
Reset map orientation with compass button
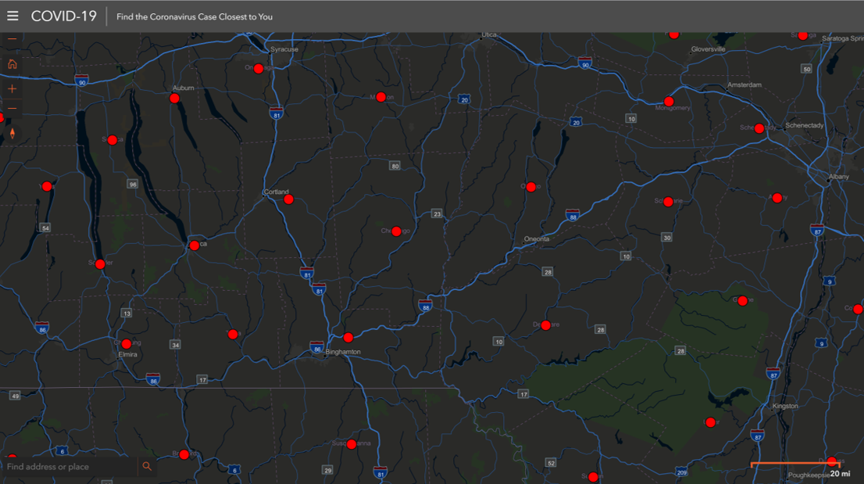pyautogui.click(x=12, y=134)
